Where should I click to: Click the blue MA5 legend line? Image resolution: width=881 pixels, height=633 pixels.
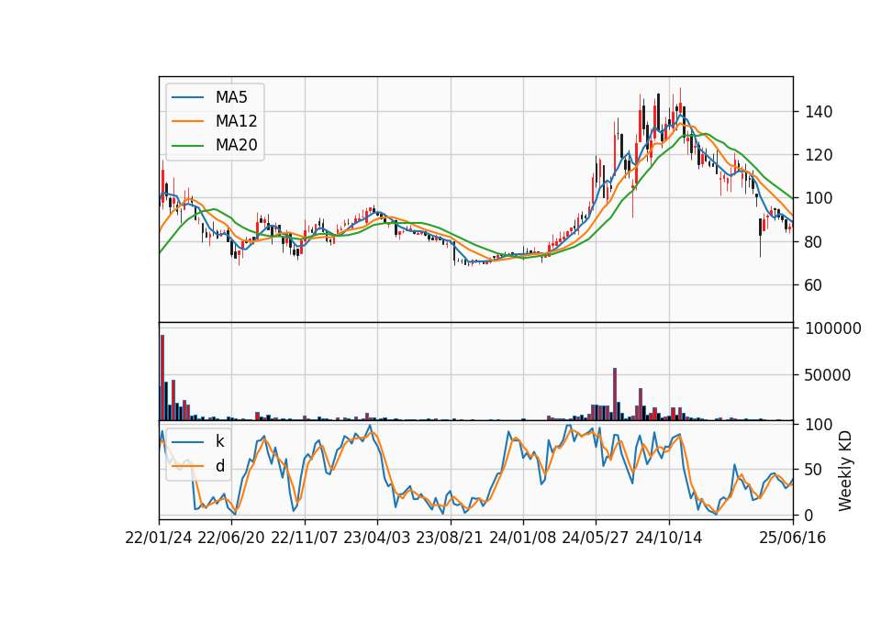coord(187,97)
